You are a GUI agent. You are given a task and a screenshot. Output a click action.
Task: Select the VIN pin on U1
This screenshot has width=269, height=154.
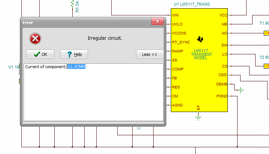point(175,15)
